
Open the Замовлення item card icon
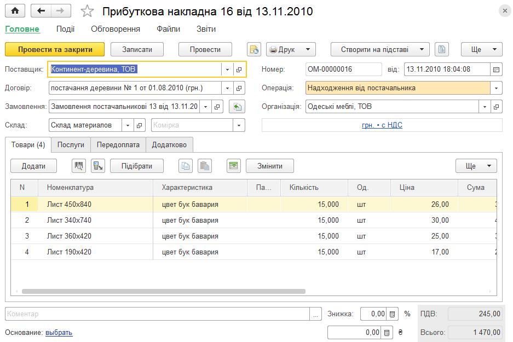tap(217, 107)
